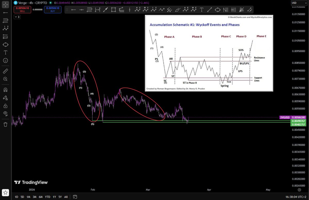The image size is (309, 200).
Task: Switch range to 1Y
Action: (x=54, y=197)
